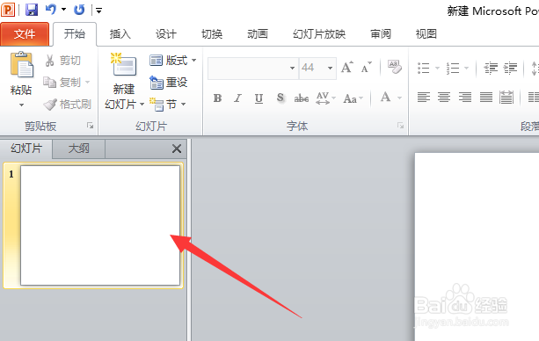Screen dimensions: 539x341
Task: Click the 新建幻灯片 icon
Action: coord(124,64)
